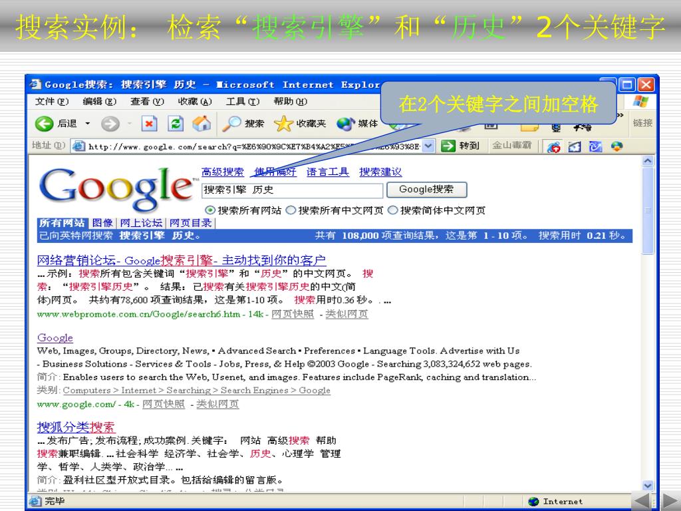Select 搜索简体中文网页 radio button

tap(392, 210)
